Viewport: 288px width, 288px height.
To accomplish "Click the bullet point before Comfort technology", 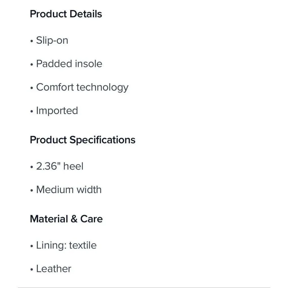I will coord(32,88).
